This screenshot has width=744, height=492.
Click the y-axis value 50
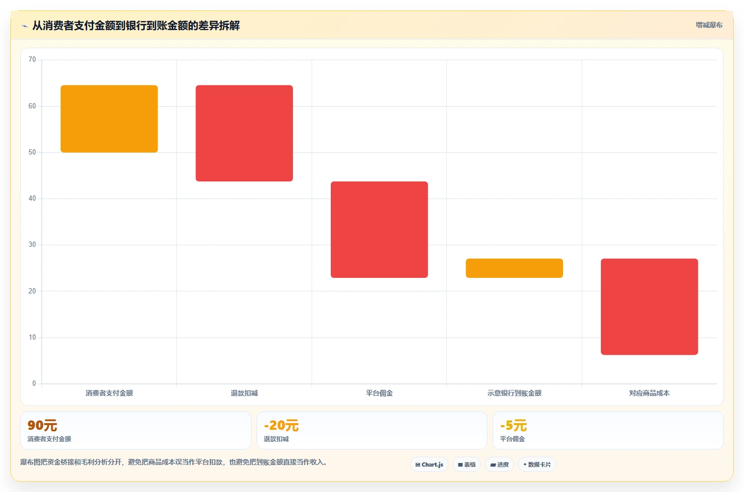click(32, 152)
